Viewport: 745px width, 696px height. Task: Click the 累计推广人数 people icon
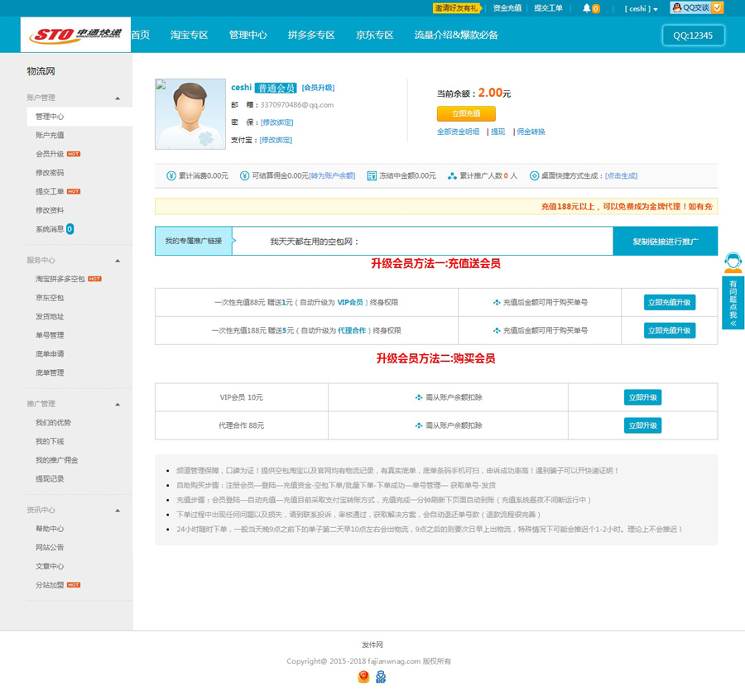pyautogui.click(x=452, y=175)
